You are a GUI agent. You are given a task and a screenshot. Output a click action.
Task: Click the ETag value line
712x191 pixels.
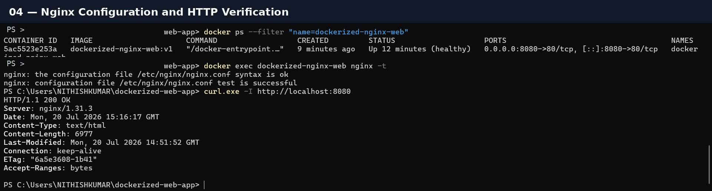[x=50, y=159]
